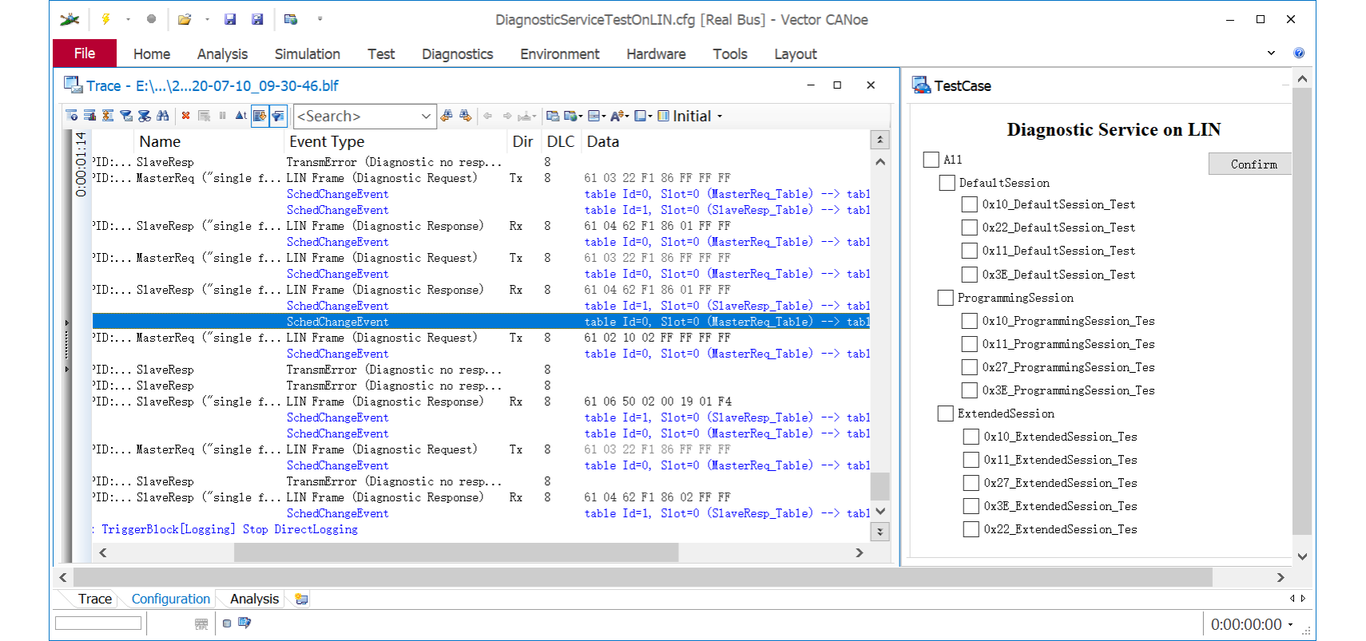1366x641 pixels.
Task: Open the Initial column layout dropdown
Action: tap(720, 117)
